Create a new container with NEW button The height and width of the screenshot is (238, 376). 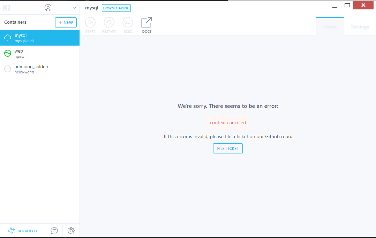point(66,23)
